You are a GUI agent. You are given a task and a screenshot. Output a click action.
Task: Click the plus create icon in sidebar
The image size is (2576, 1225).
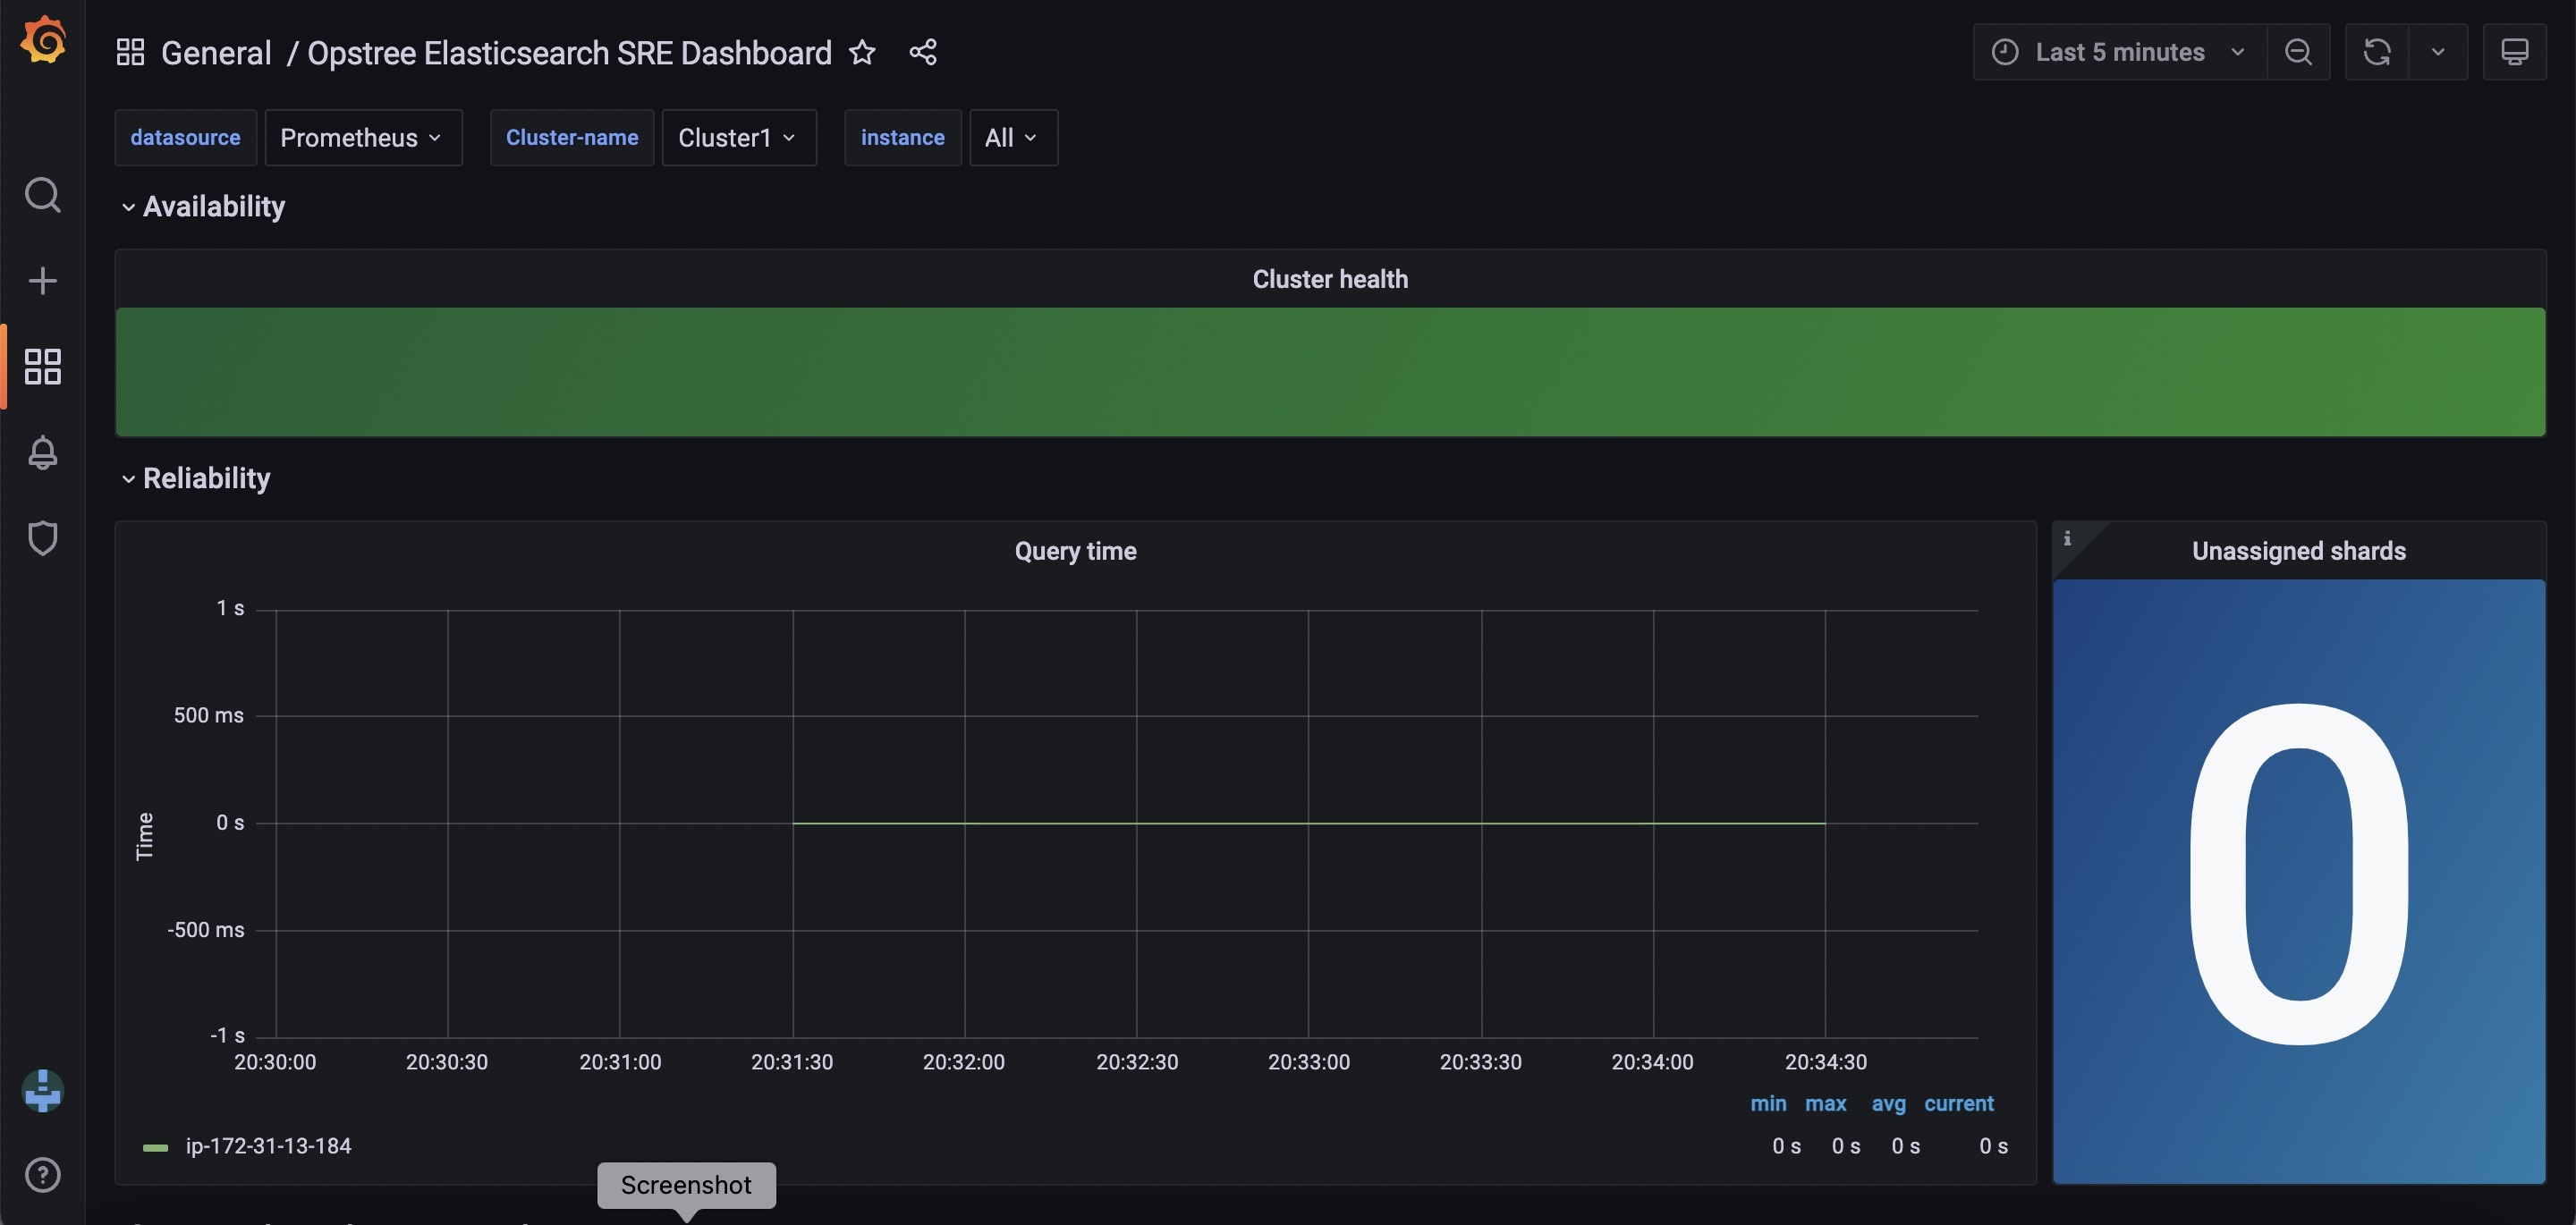(x=43, y=281)
